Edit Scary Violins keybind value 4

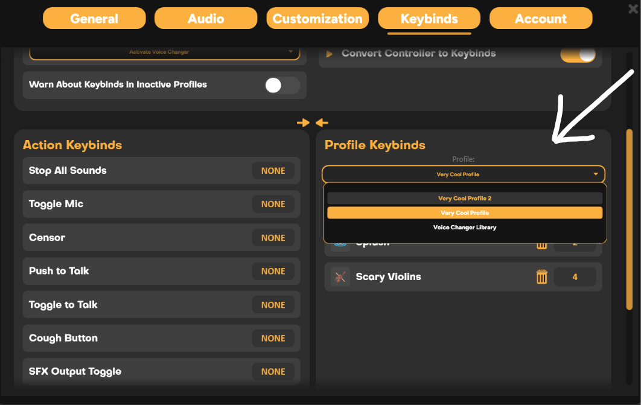[x=575, y=277]
